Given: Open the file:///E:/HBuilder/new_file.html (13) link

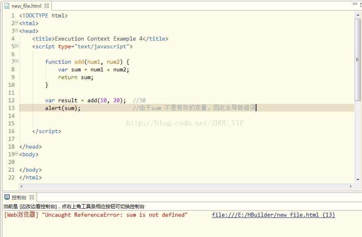Looking at the screenshot, I should (x=274, y=215).
